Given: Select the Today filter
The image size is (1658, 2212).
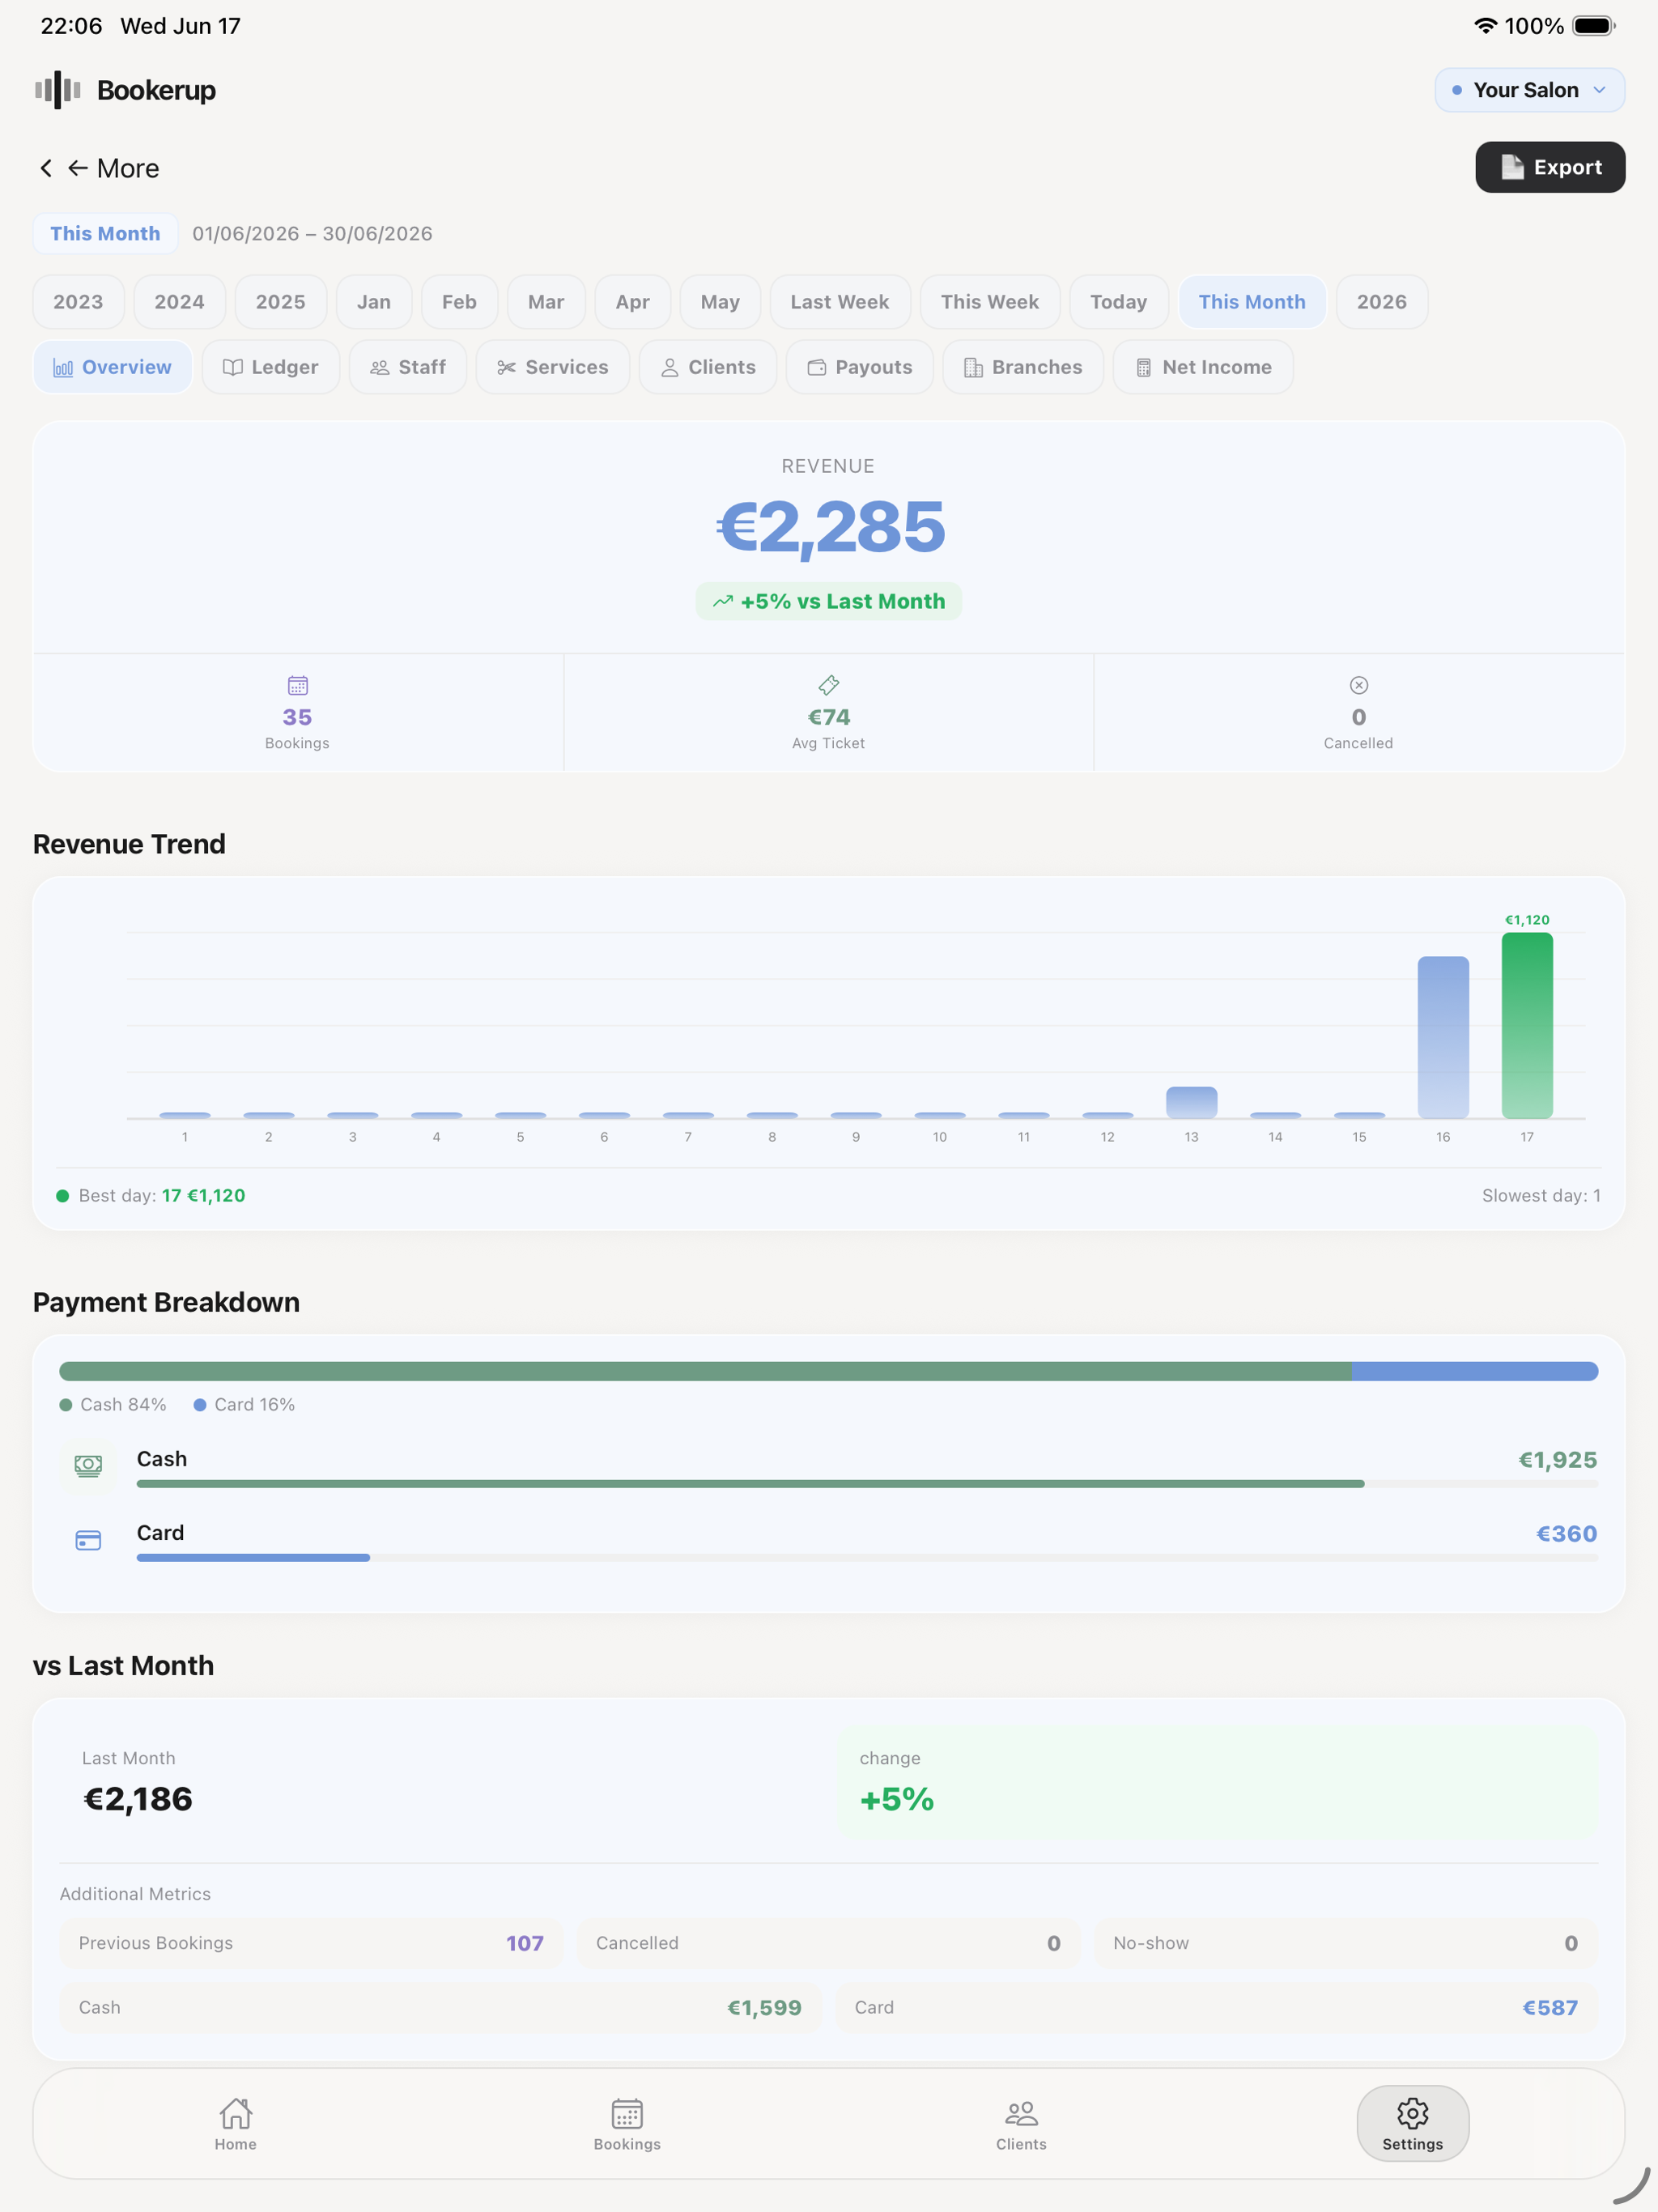Looking at the screenshot, I should (1118, 302).
